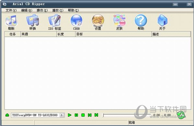Minimize the Arial CD Ripper window

click(175, 4)
